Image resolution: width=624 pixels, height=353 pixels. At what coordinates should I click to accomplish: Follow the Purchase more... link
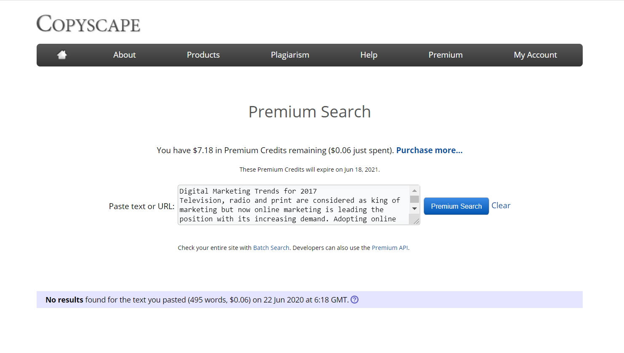[x=429, y=150]
